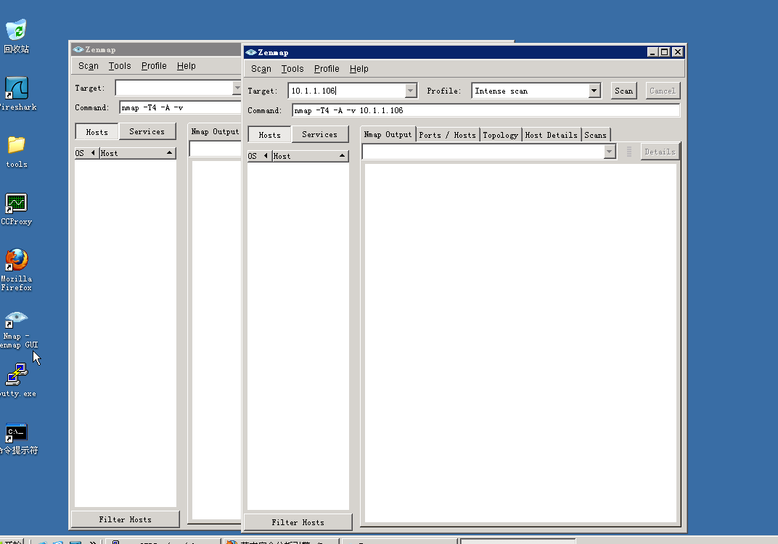Screen dimensions: 778x544
Task: Switch to Nmap Output tab in background window
Action: pos(215,131)
